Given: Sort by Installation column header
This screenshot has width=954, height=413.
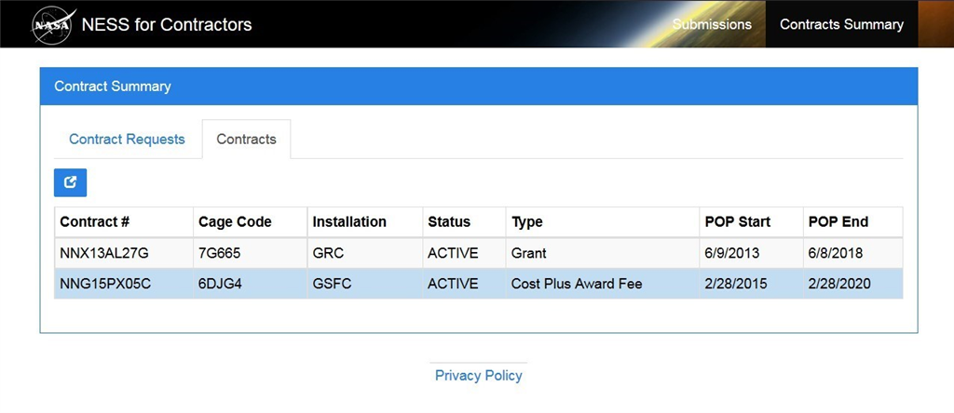Looking at the screenshot, I should click(349, 222).
